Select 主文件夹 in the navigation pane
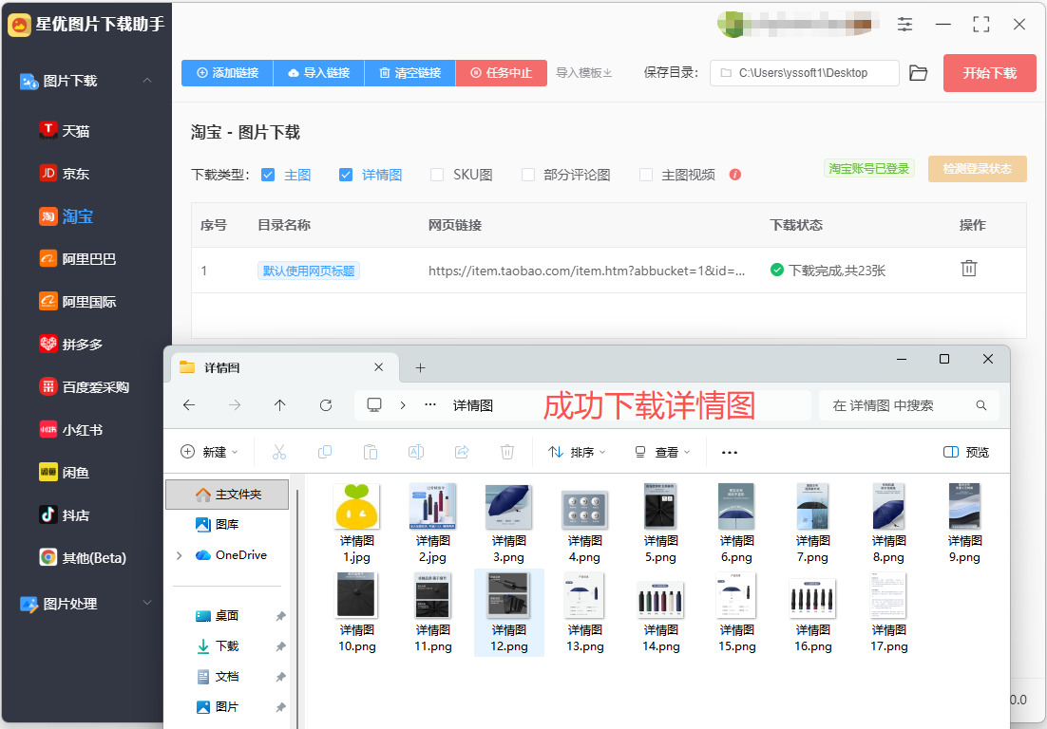 [227, 495]
